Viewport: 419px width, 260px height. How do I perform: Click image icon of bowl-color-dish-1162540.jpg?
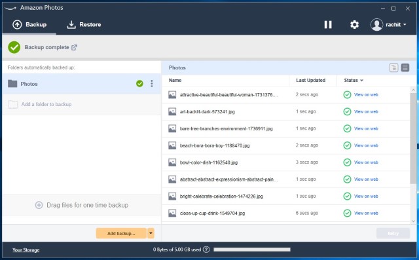coord(172,162)
